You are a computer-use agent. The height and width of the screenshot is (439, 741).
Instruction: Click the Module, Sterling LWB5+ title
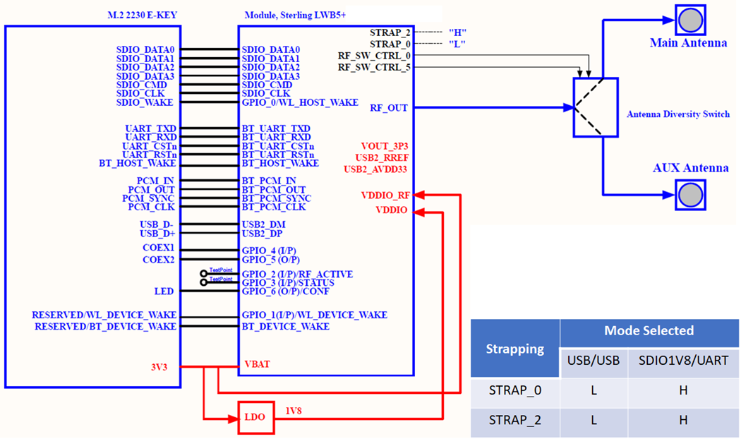[x=294, y=14]
